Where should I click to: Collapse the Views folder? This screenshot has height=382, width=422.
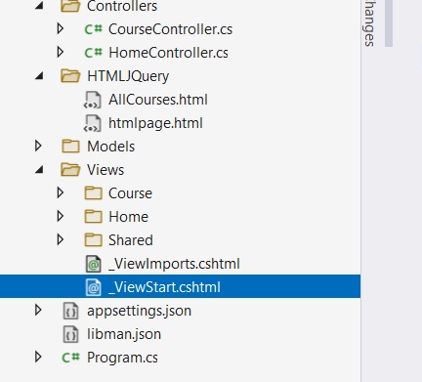point(39,170)
